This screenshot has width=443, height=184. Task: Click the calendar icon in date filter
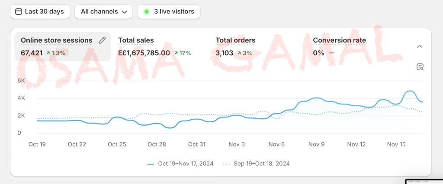click(19, 12)
